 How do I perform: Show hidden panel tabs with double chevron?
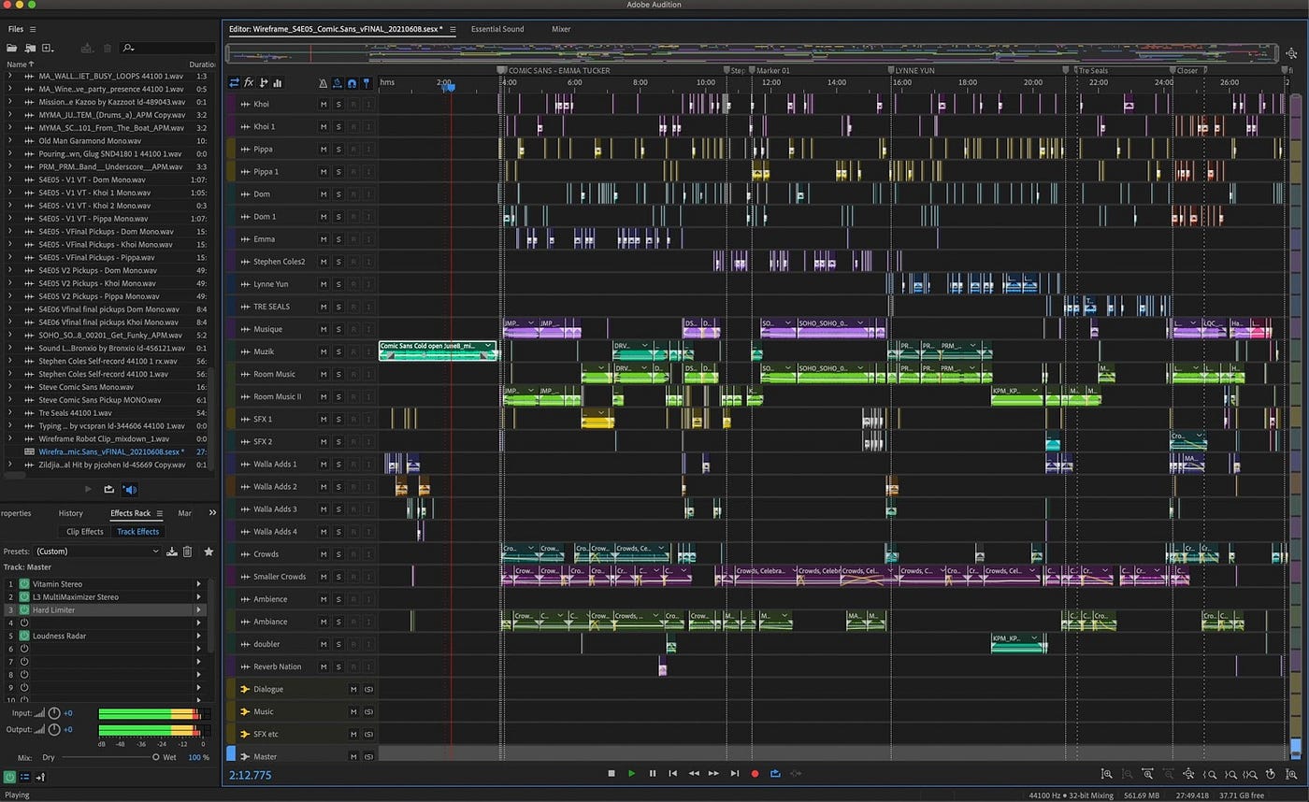tap(212, 513)
